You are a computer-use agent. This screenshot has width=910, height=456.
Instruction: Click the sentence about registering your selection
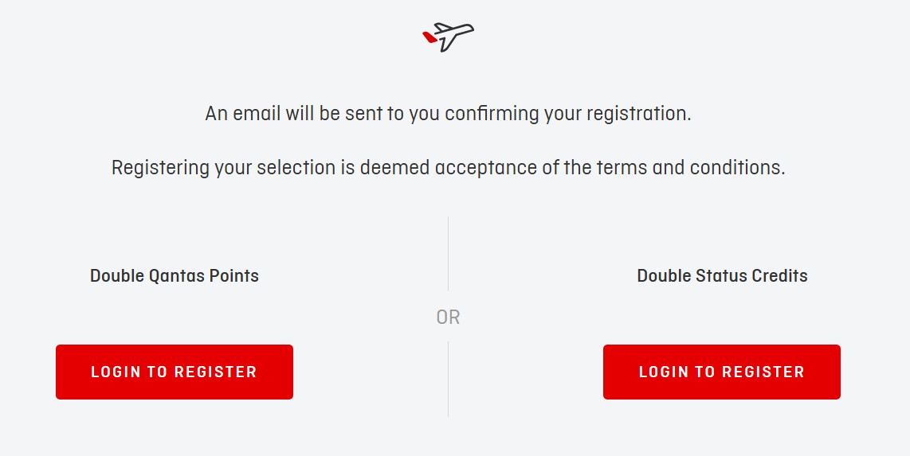(448, 169)
